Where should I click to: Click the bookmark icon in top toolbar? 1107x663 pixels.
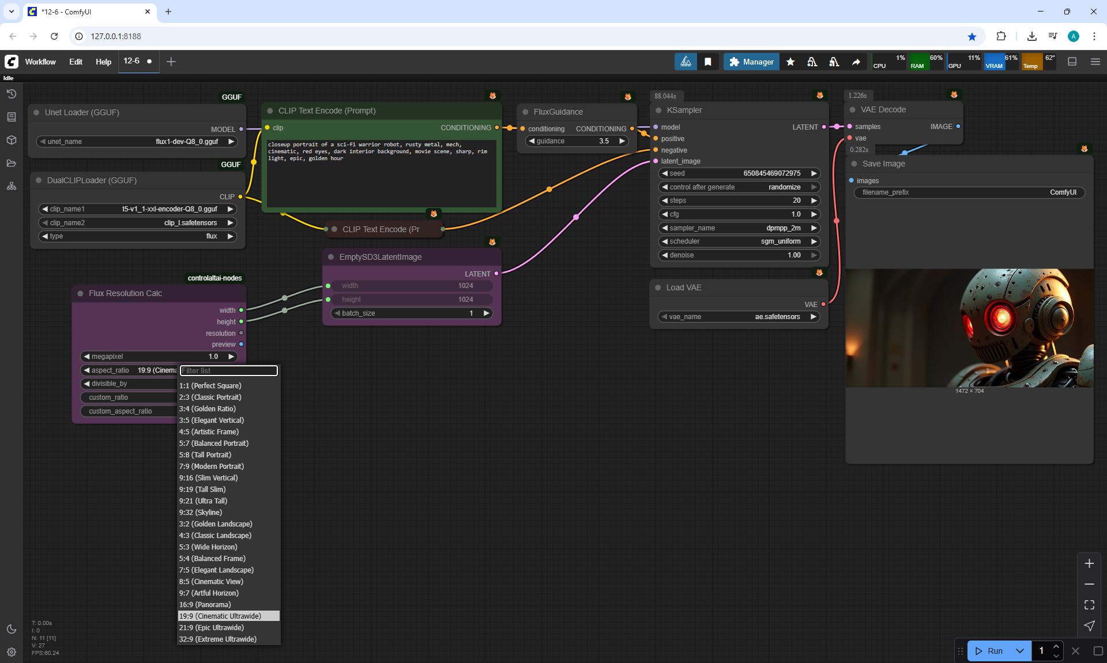point(708,62)
